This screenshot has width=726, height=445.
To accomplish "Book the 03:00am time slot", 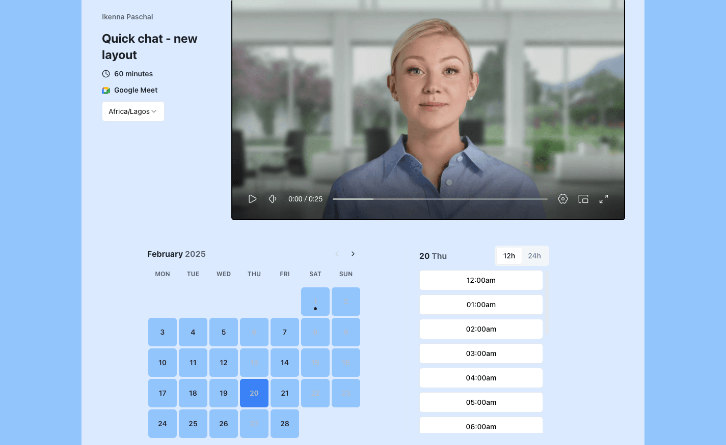I will (x=481, y=353).
